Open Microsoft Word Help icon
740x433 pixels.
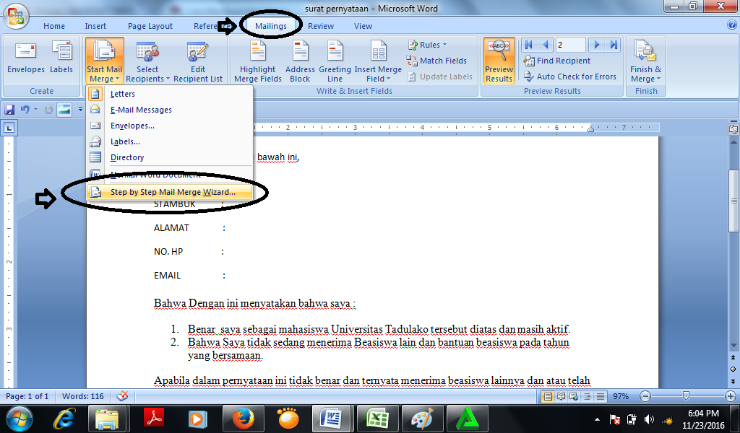tap(731, 25)
